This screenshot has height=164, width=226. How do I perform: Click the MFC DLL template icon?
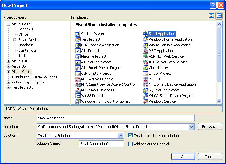pos(146,79)
